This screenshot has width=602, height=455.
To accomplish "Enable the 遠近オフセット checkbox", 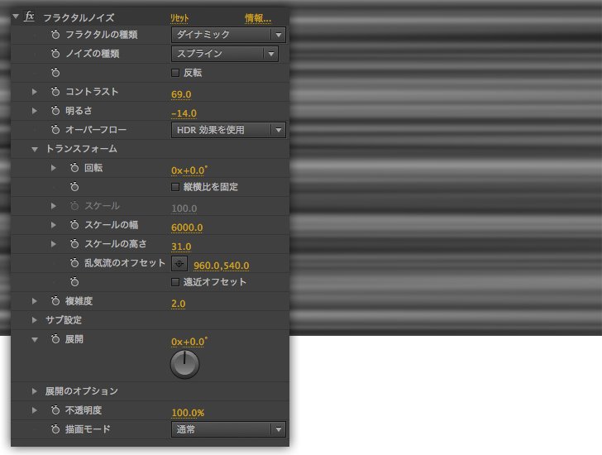I will (x=175, y=282).
